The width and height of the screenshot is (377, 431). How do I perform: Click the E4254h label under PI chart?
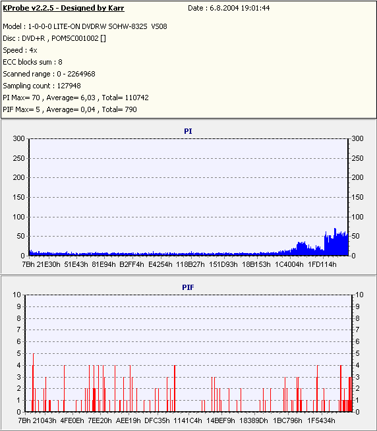(x=160, y=264)
